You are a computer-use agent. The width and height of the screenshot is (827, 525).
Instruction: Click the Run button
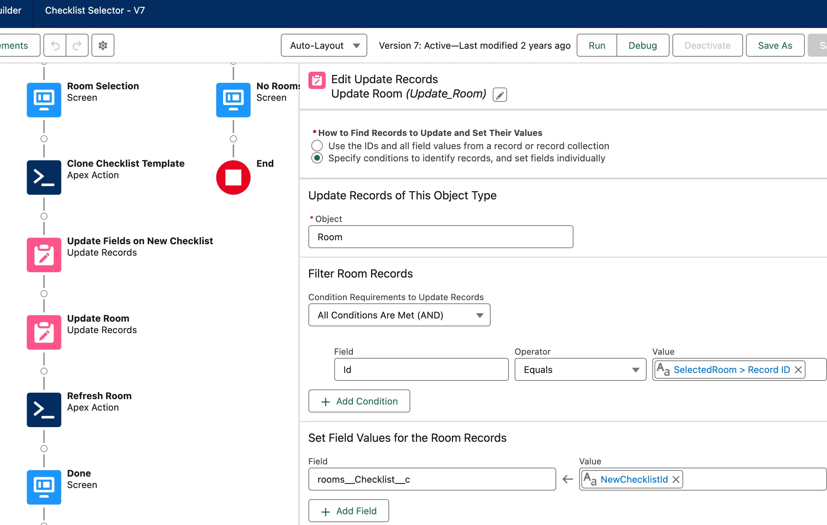coord(597,45)
